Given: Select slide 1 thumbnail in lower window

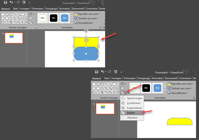Looking at the screenshot, I should (105, 109).
